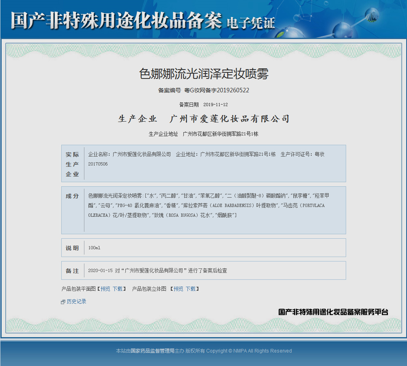
Task: Click the license number 20170506
Action: [98, 164]
